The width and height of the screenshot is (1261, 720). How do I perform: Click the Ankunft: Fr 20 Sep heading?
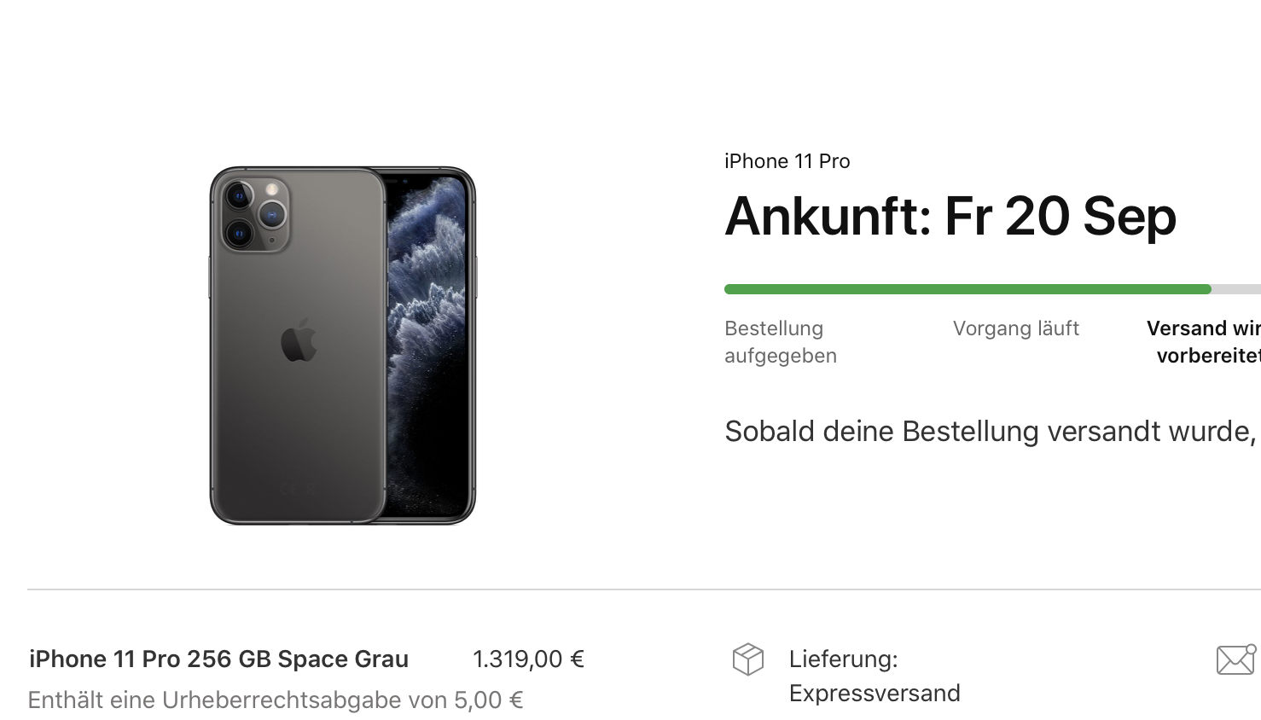coord(950,216)
